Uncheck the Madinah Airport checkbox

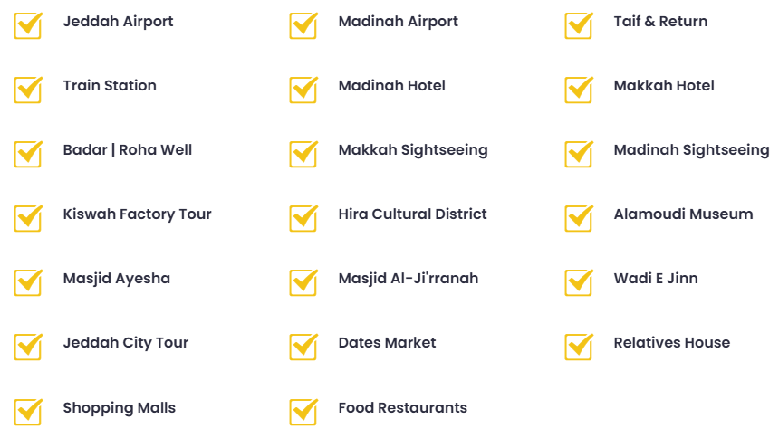[303, 25]
